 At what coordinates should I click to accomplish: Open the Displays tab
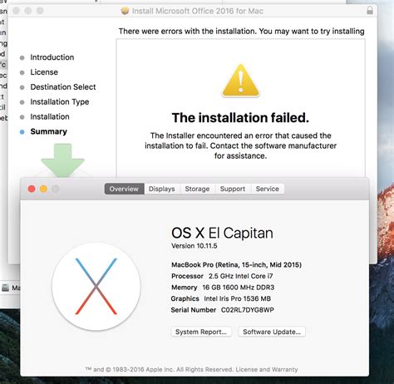(162, 189)
